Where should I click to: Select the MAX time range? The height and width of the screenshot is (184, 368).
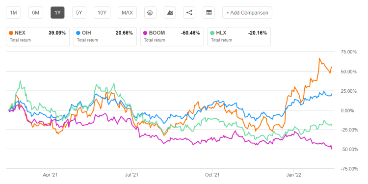point(128,13)
